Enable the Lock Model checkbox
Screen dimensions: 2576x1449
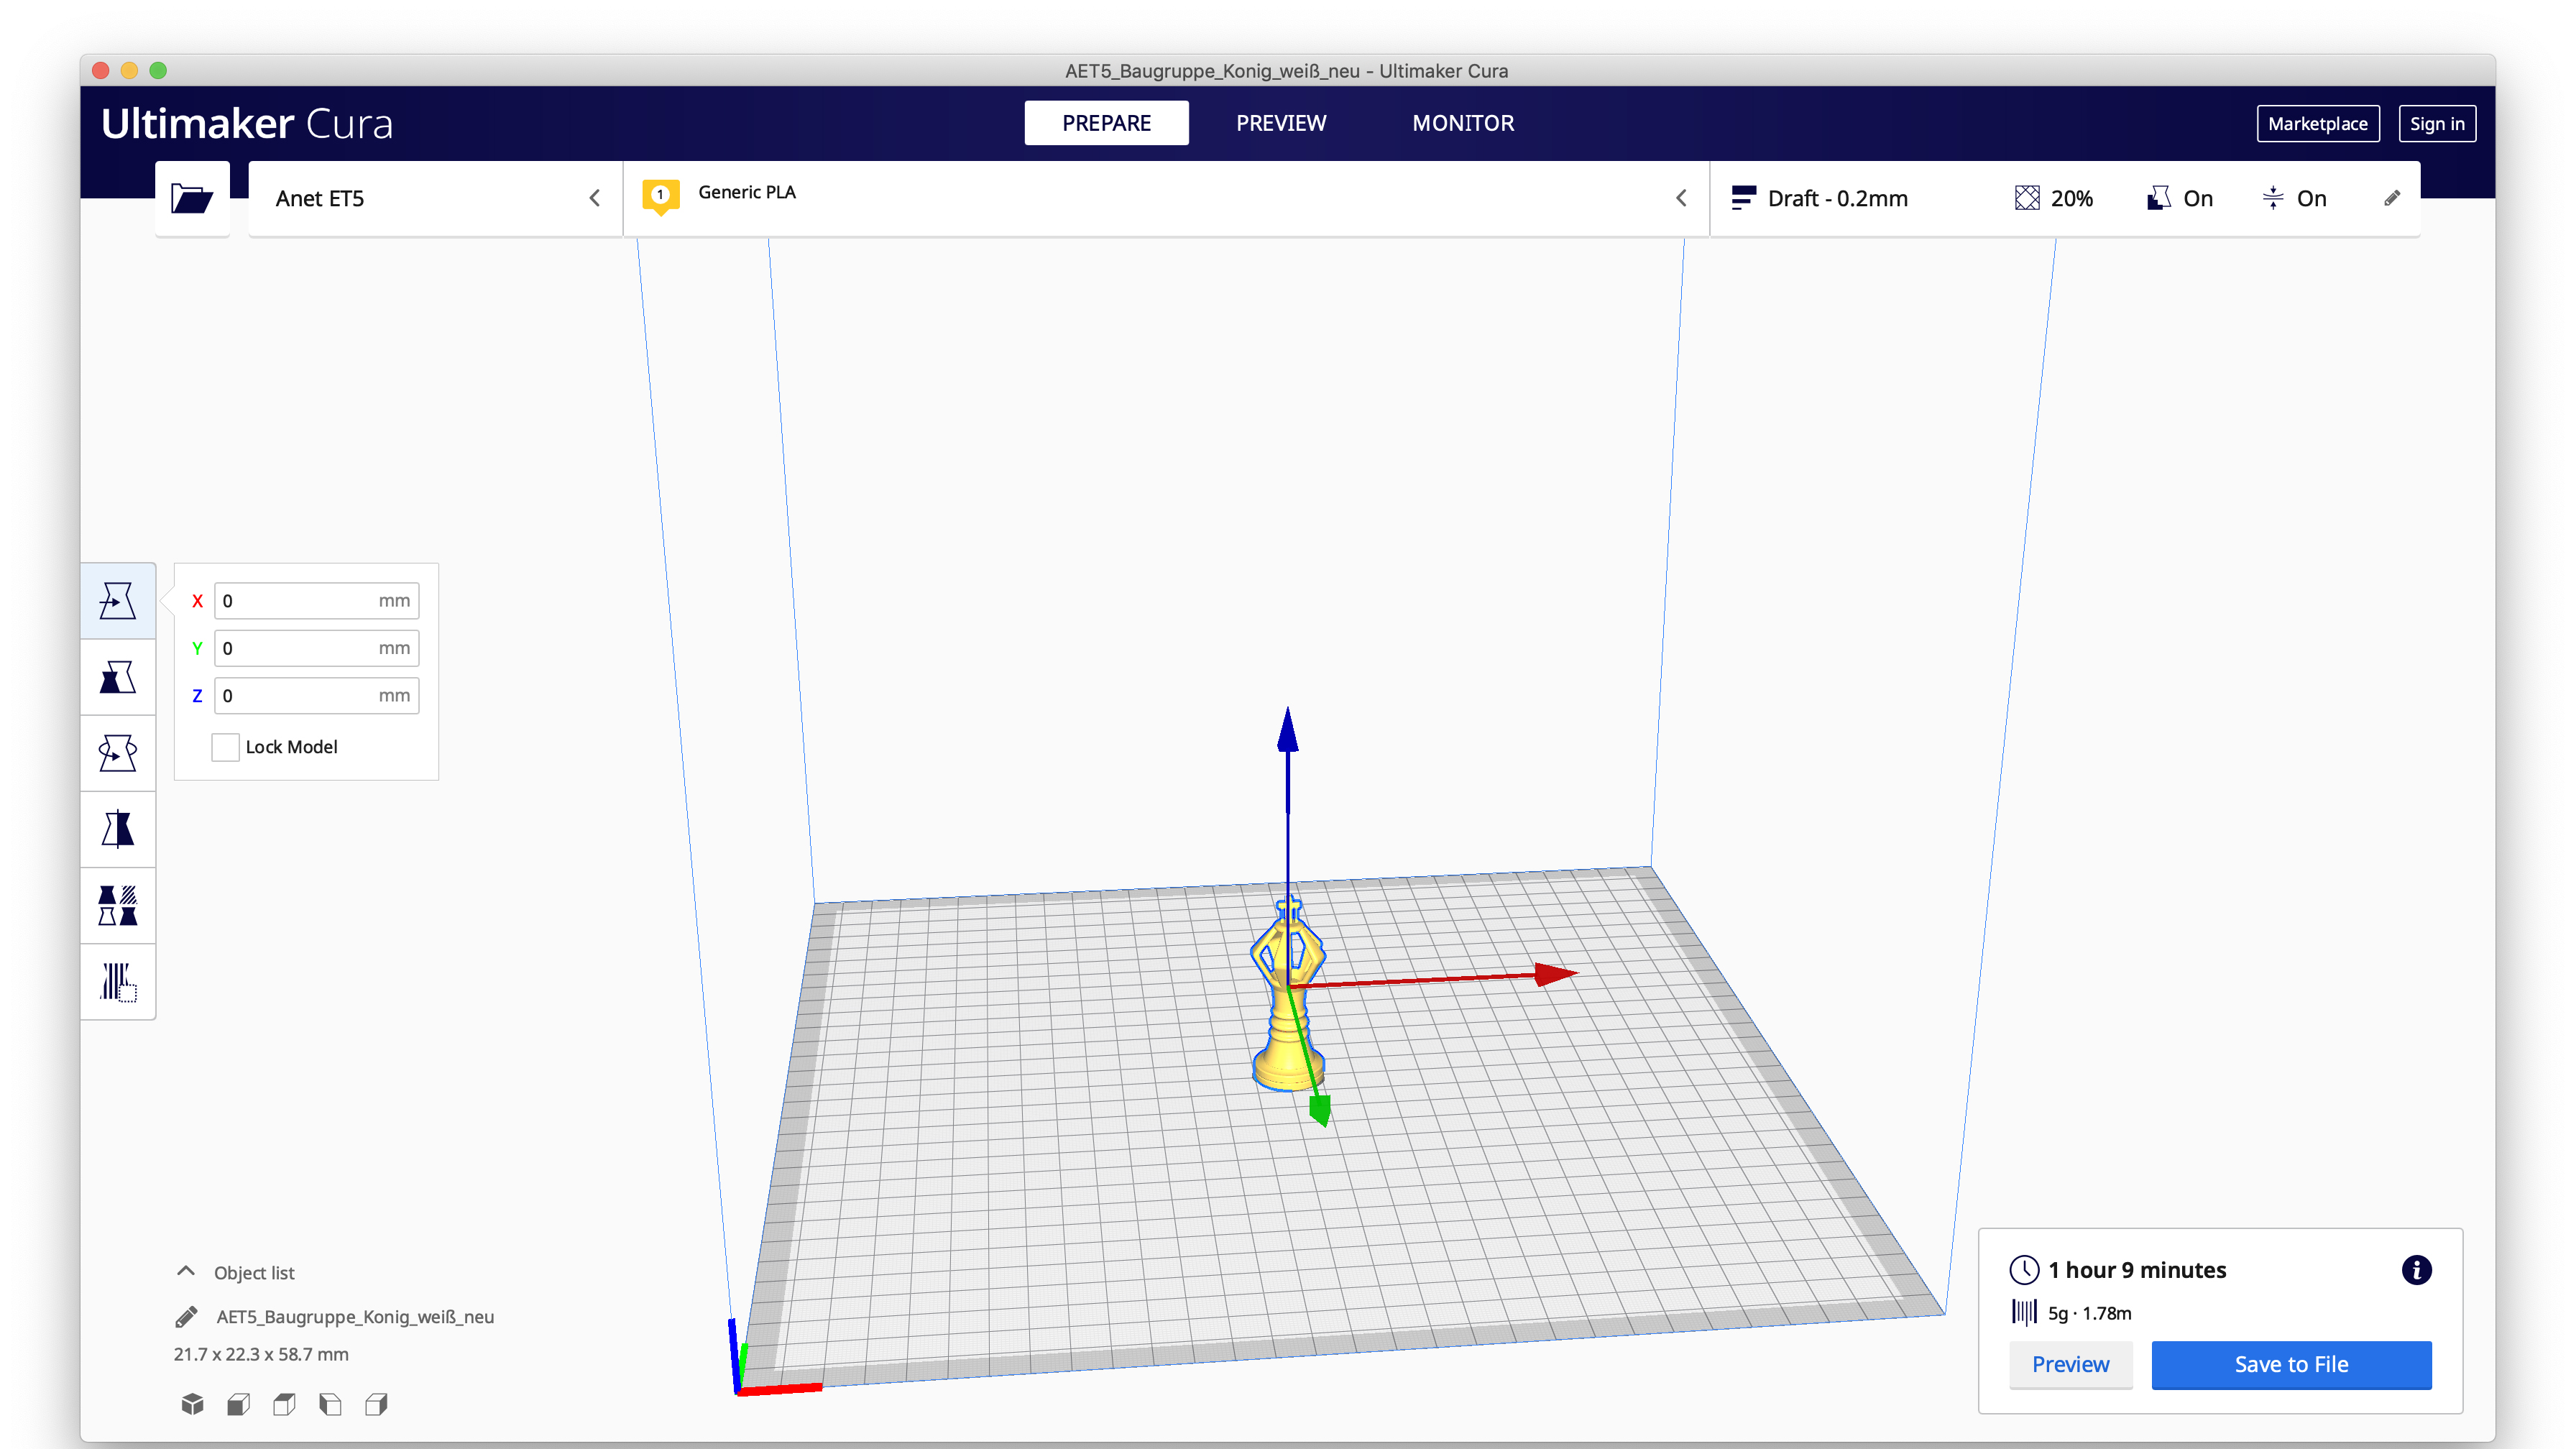click(225, 747)
